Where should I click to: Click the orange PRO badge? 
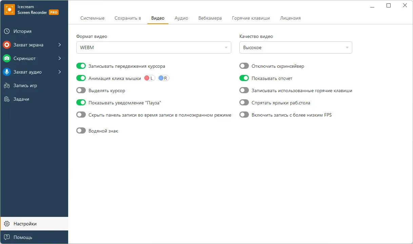tap(54, 12)
